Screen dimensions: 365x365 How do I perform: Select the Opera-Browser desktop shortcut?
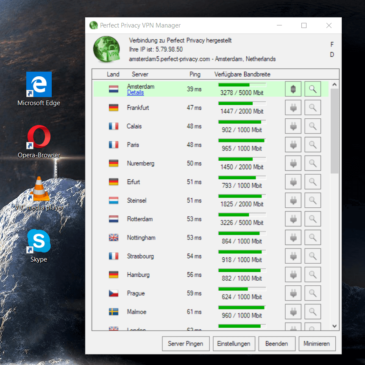39,142
